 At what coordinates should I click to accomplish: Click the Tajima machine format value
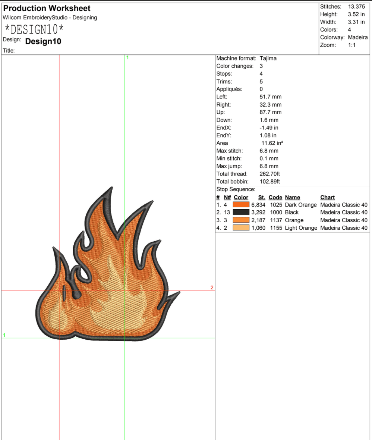coord(268,58)
